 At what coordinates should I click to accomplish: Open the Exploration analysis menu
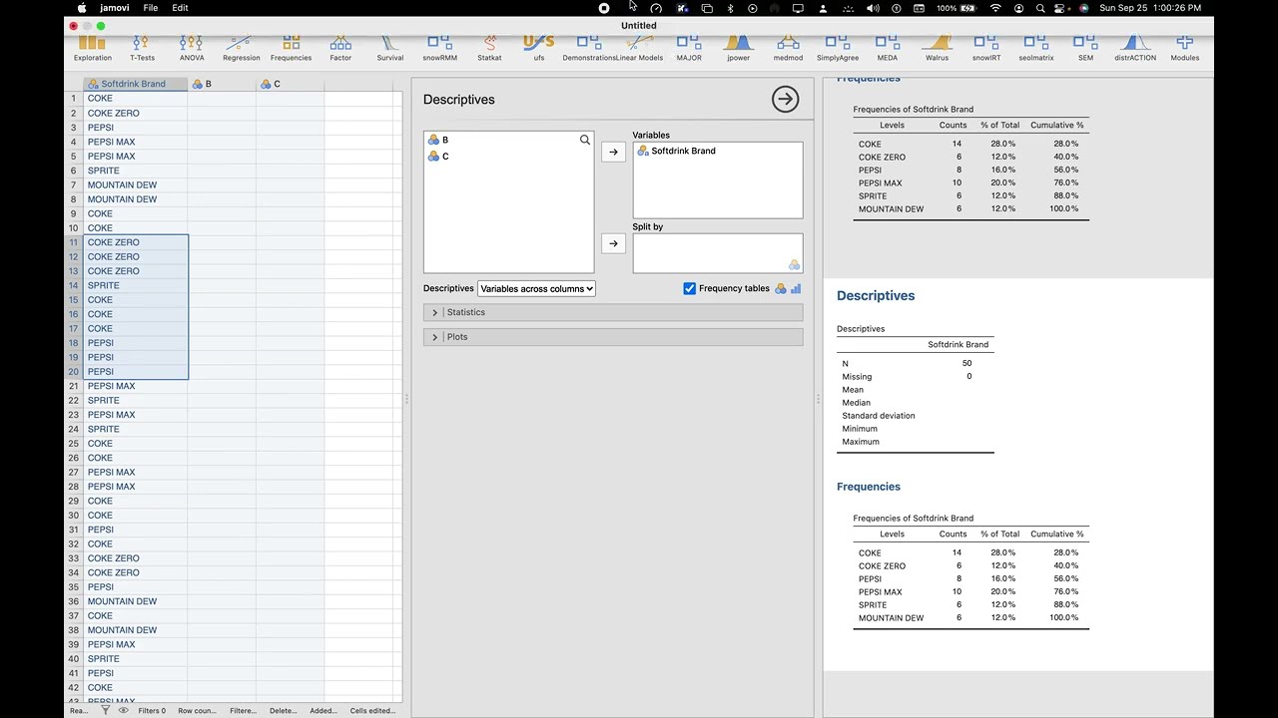[x=92, y=49]
